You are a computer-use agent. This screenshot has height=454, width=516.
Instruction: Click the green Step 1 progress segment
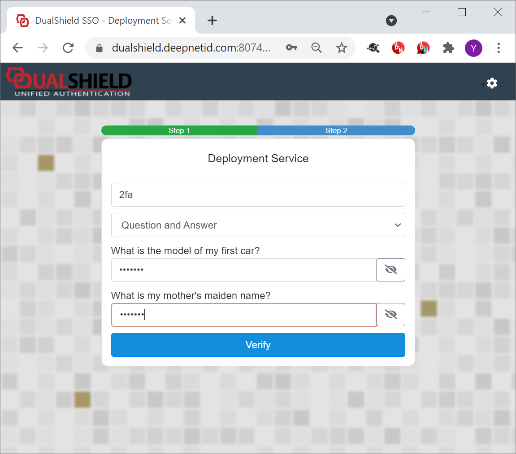click(x=179, y=130)
